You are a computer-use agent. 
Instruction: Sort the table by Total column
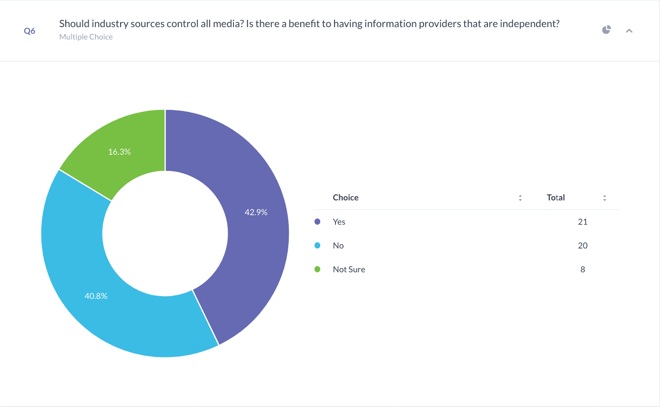tap(605, 198)
